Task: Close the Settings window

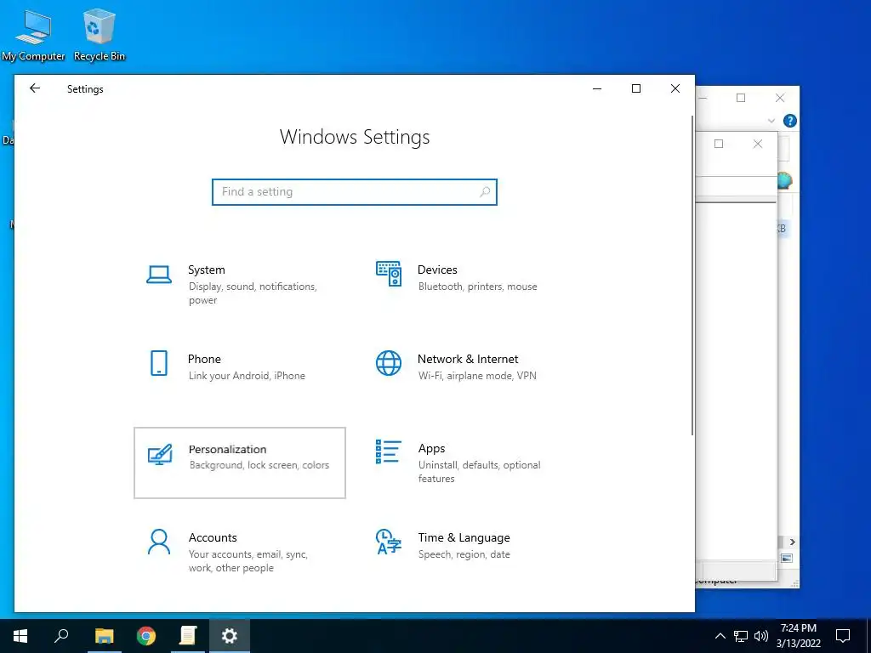Action: click(x=675, y=88)
